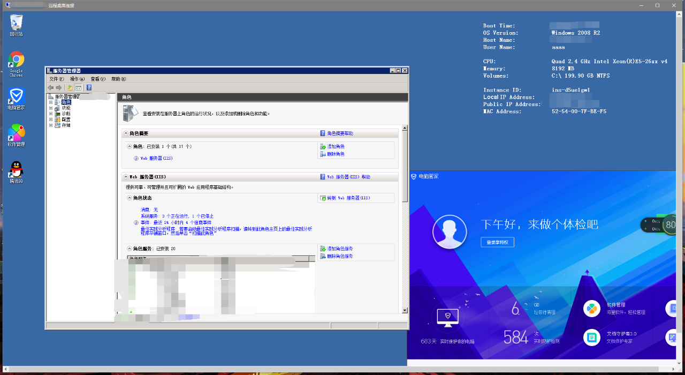Collapse the 角色状态 section chevron

[x=129, y=198]
